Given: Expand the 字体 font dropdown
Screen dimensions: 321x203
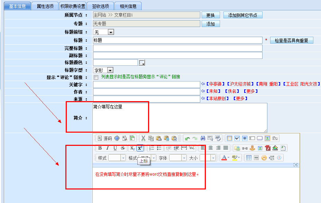Looking at the screenshot, I should coord(183,158).
